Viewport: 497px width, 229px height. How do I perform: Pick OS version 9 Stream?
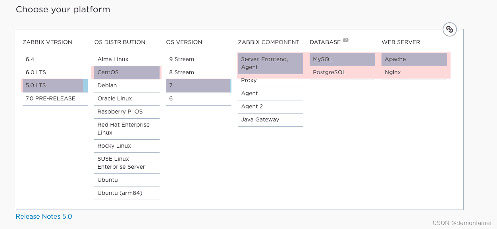(x=199, y=60)
